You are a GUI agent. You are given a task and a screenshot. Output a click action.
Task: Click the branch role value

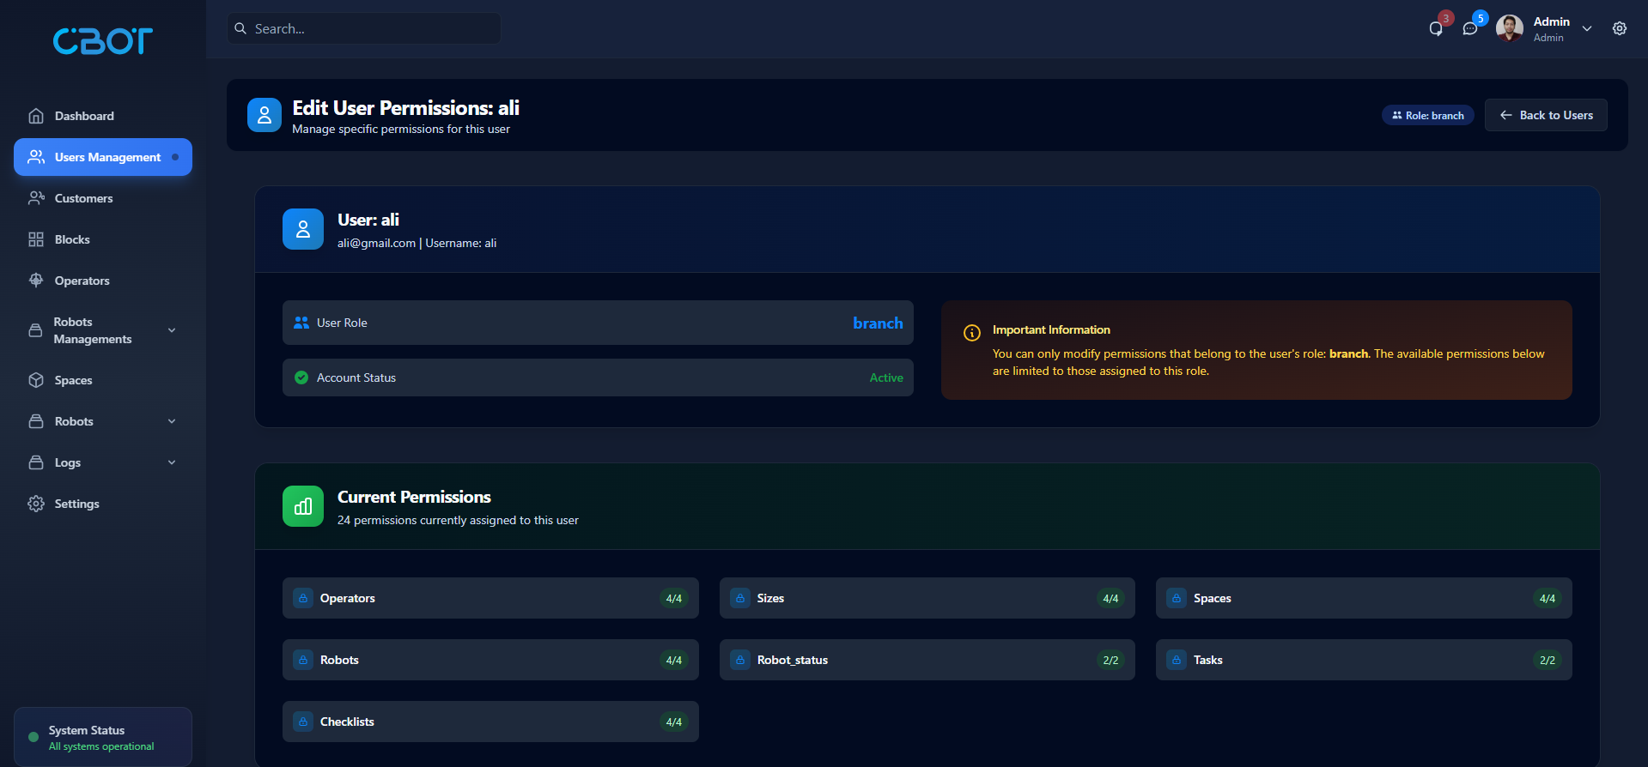pos(878,323)
